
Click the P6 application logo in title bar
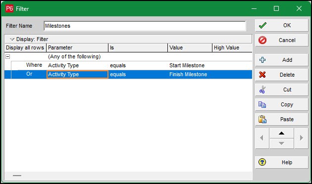coord(9,8)
